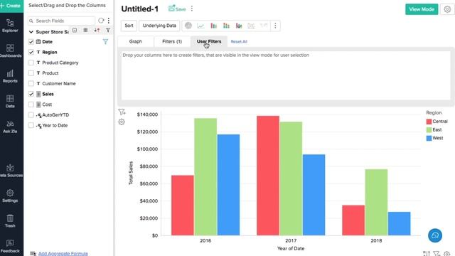Click the 2016 East green bar
The height and width of the screenshot is (256, 455).
pyautogui.click(x=205, y=177)
